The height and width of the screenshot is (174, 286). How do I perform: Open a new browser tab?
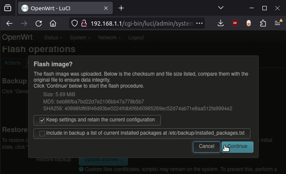click(121, 8)
